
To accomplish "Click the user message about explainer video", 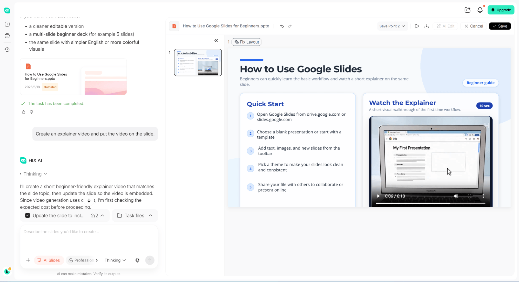I will click(95, 134).
